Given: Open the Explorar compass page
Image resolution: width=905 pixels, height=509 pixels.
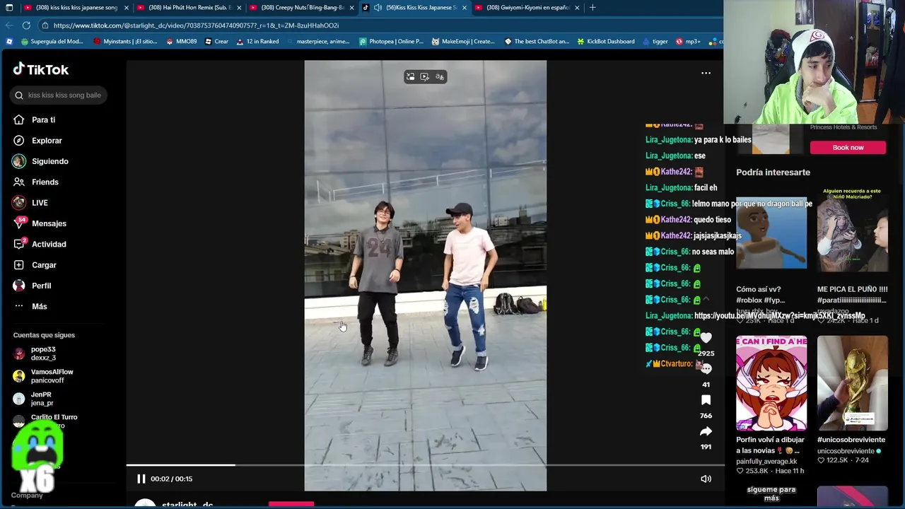Looking at the screenshot, I should click(47, 141).
